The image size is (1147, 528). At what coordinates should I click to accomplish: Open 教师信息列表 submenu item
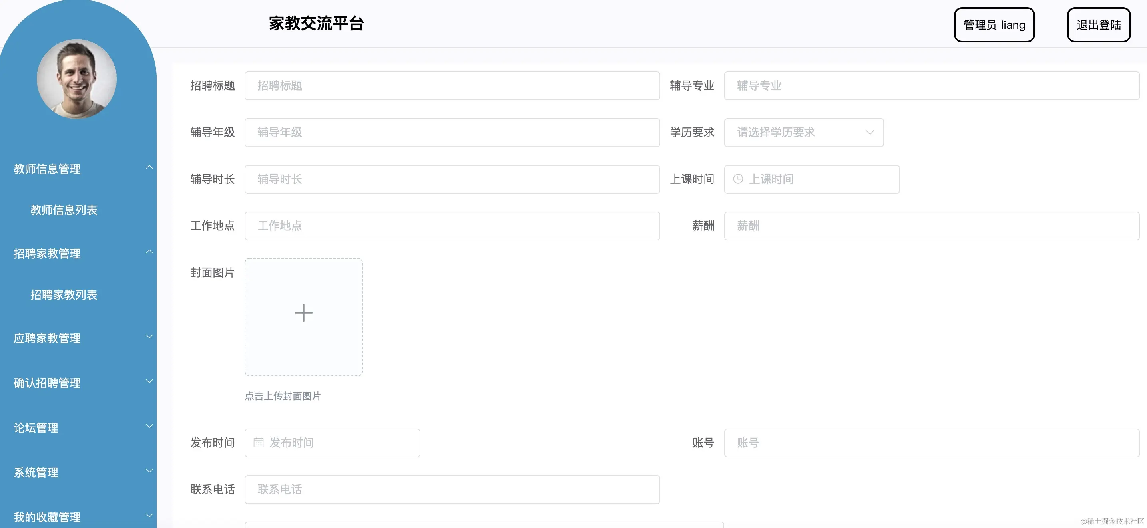click(64, 210)
